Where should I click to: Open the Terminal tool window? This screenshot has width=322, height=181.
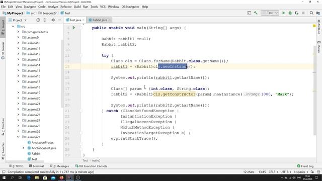[37, 166]
